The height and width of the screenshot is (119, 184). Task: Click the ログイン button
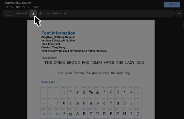172,4
